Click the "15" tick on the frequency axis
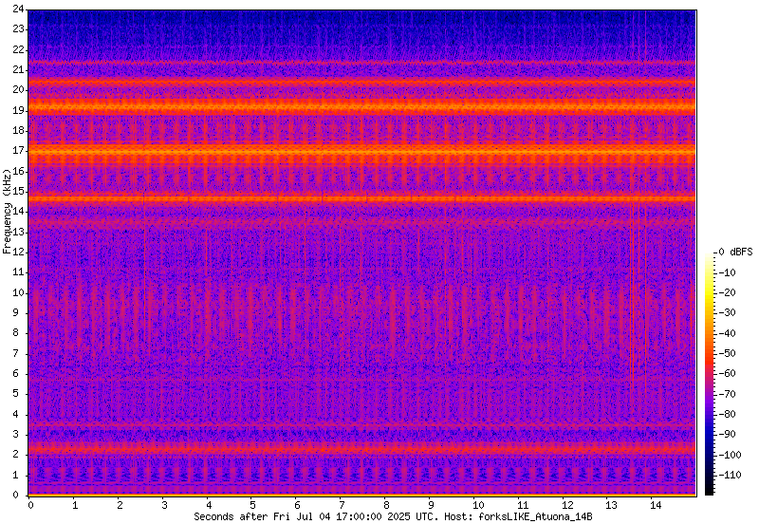Viewport: 759px width, 524px height. coord(18,192)
